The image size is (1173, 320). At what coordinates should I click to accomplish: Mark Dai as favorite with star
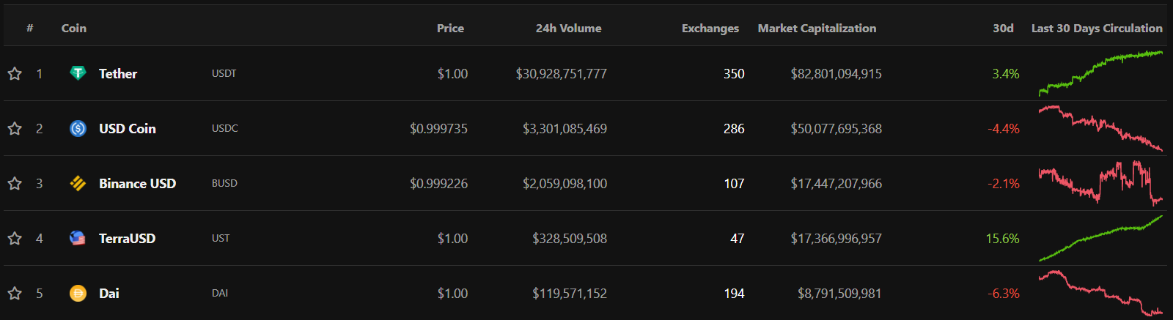point(15,293)
